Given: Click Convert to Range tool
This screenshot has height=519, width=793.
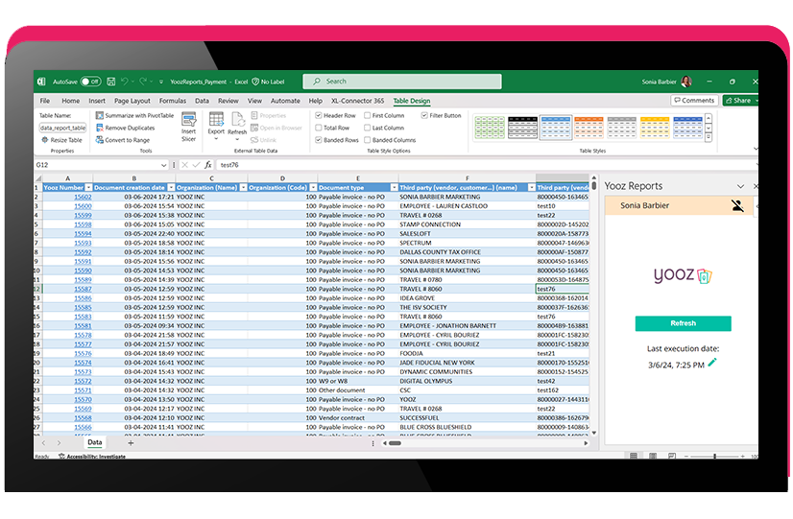Looking at the screenshot, I should point(123,140).
